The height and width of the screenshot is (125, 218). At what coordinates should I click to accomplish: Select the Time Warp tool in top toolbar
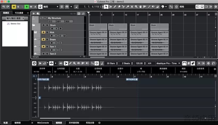pyautogui.click(x=145, y=7)
